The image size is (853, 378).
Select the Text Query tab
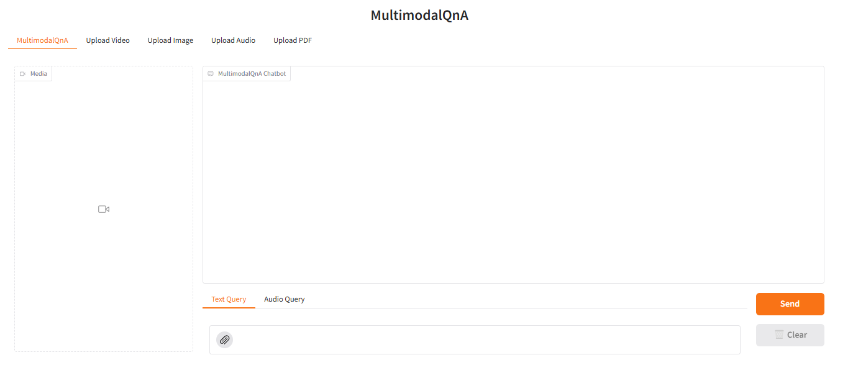click(x=228, y=299)
